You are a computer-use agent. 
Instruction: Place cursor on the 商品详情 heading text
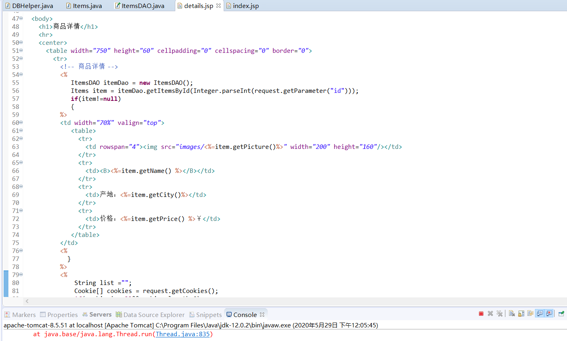(66, 26)
